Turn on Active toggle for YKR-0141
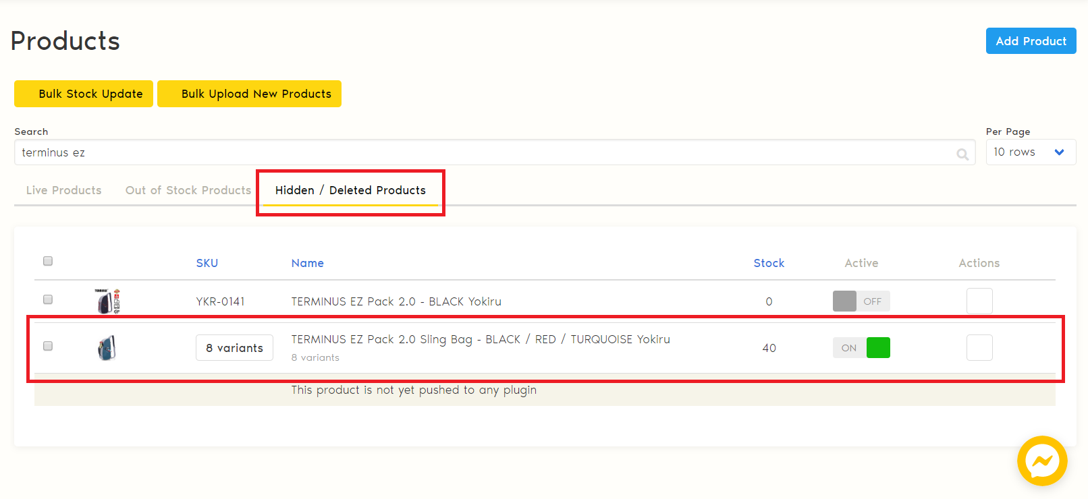 pos(861,301)
